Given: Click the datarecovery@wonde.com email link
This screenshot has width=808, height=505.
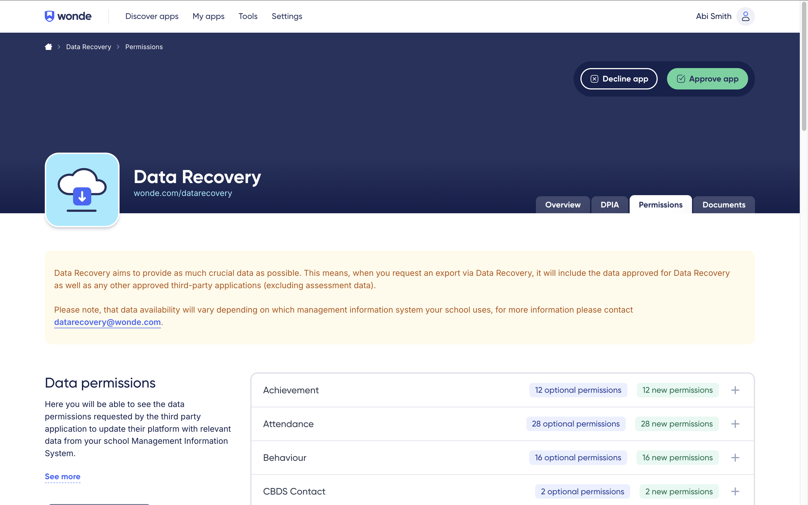Looking at the screenshot, I should coord(107,322).
